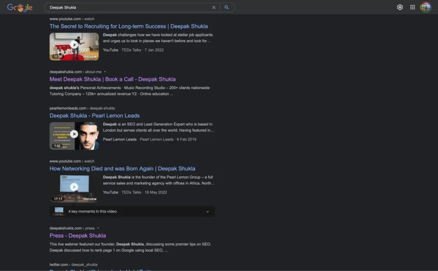This screenshot has width=438, height=271.
Task: Click the magnifying glass search icon
Action: point(227,8)
